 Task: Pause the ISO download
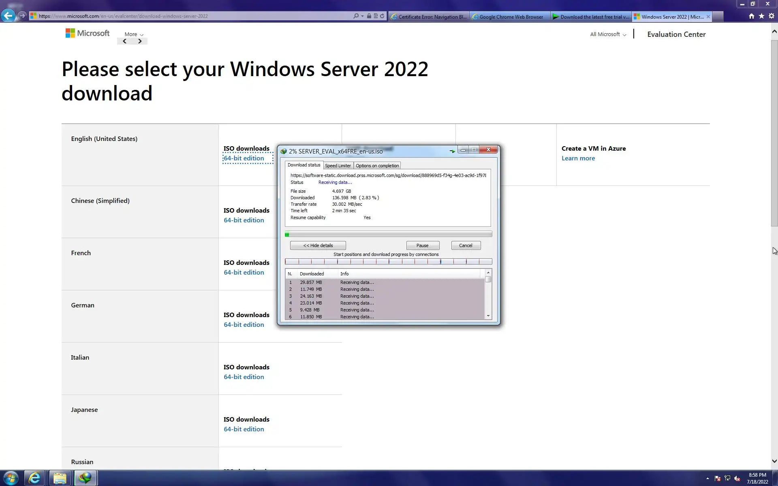click(x=422, y=245)
